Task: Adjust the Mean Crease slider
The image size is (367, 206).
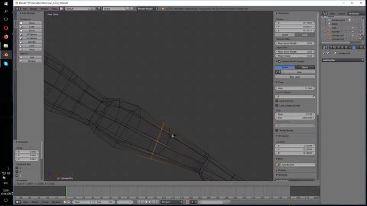Action: [295, 56]
